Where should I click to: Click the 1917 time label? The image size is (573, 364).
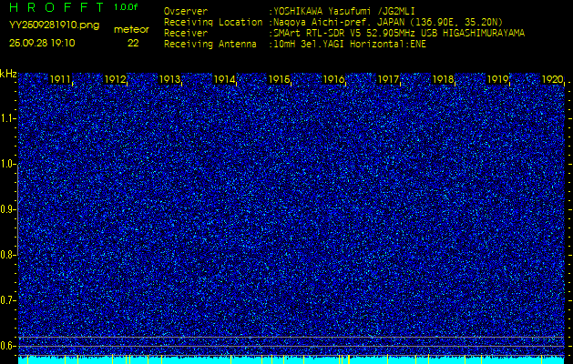pyautogui.click(x=388, y=79)
